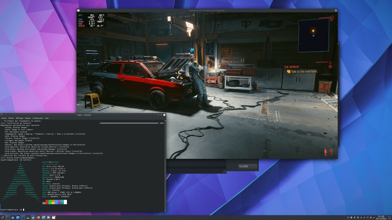The width and height of the screenshot is (392, 220).
Task: Open the volume control in the system tray
Action: [x=371, y=217]
